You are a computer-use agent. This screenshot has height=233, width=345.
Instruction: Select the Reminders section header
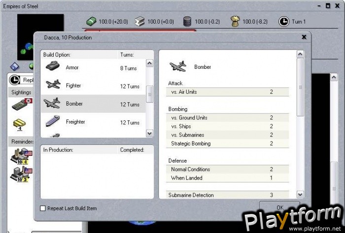click(21, 142)
